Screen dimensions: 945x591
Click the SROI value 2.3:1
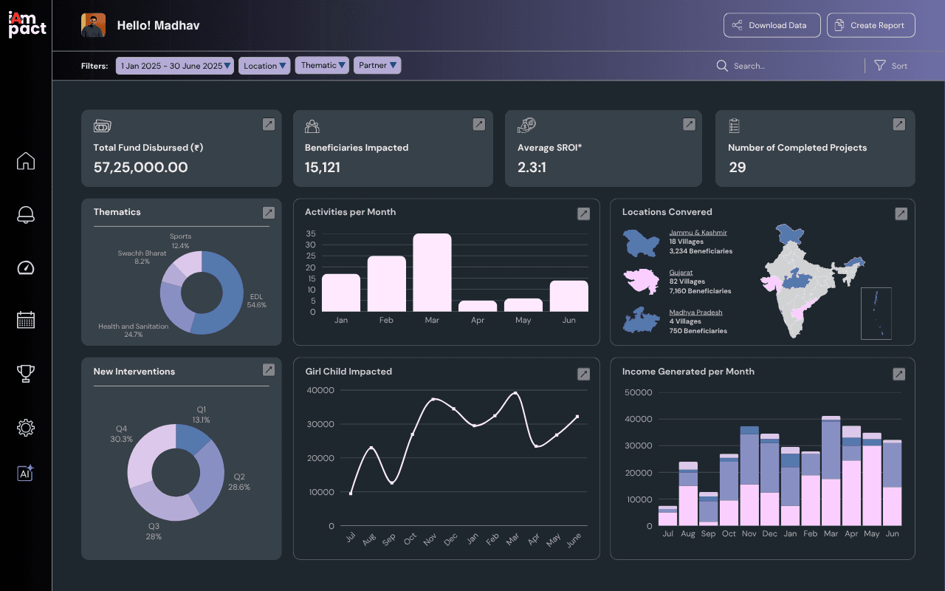point(532,168)
